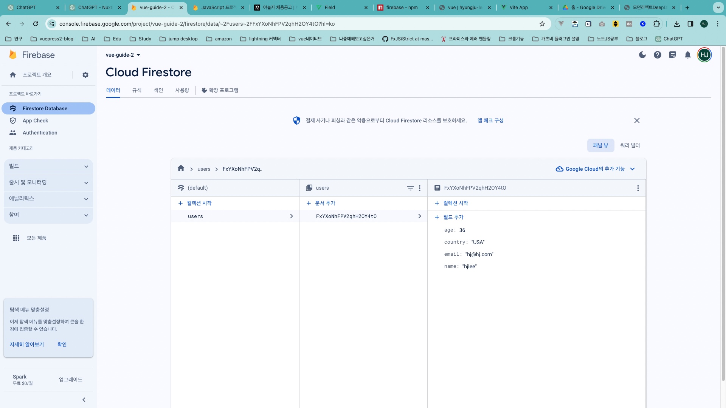This screenshot has width=726, height=408.
Task: Expand the 애널리틱스 category
Action: point(48,199)
